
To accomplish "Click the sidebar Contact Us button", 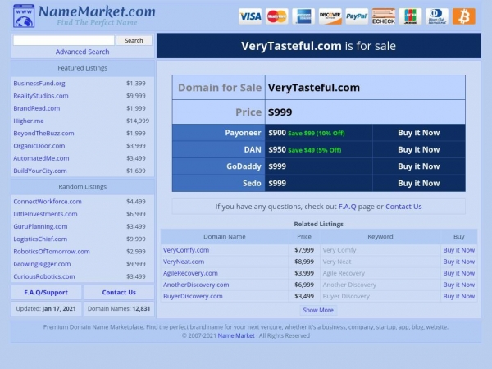I will click(119, 293).
